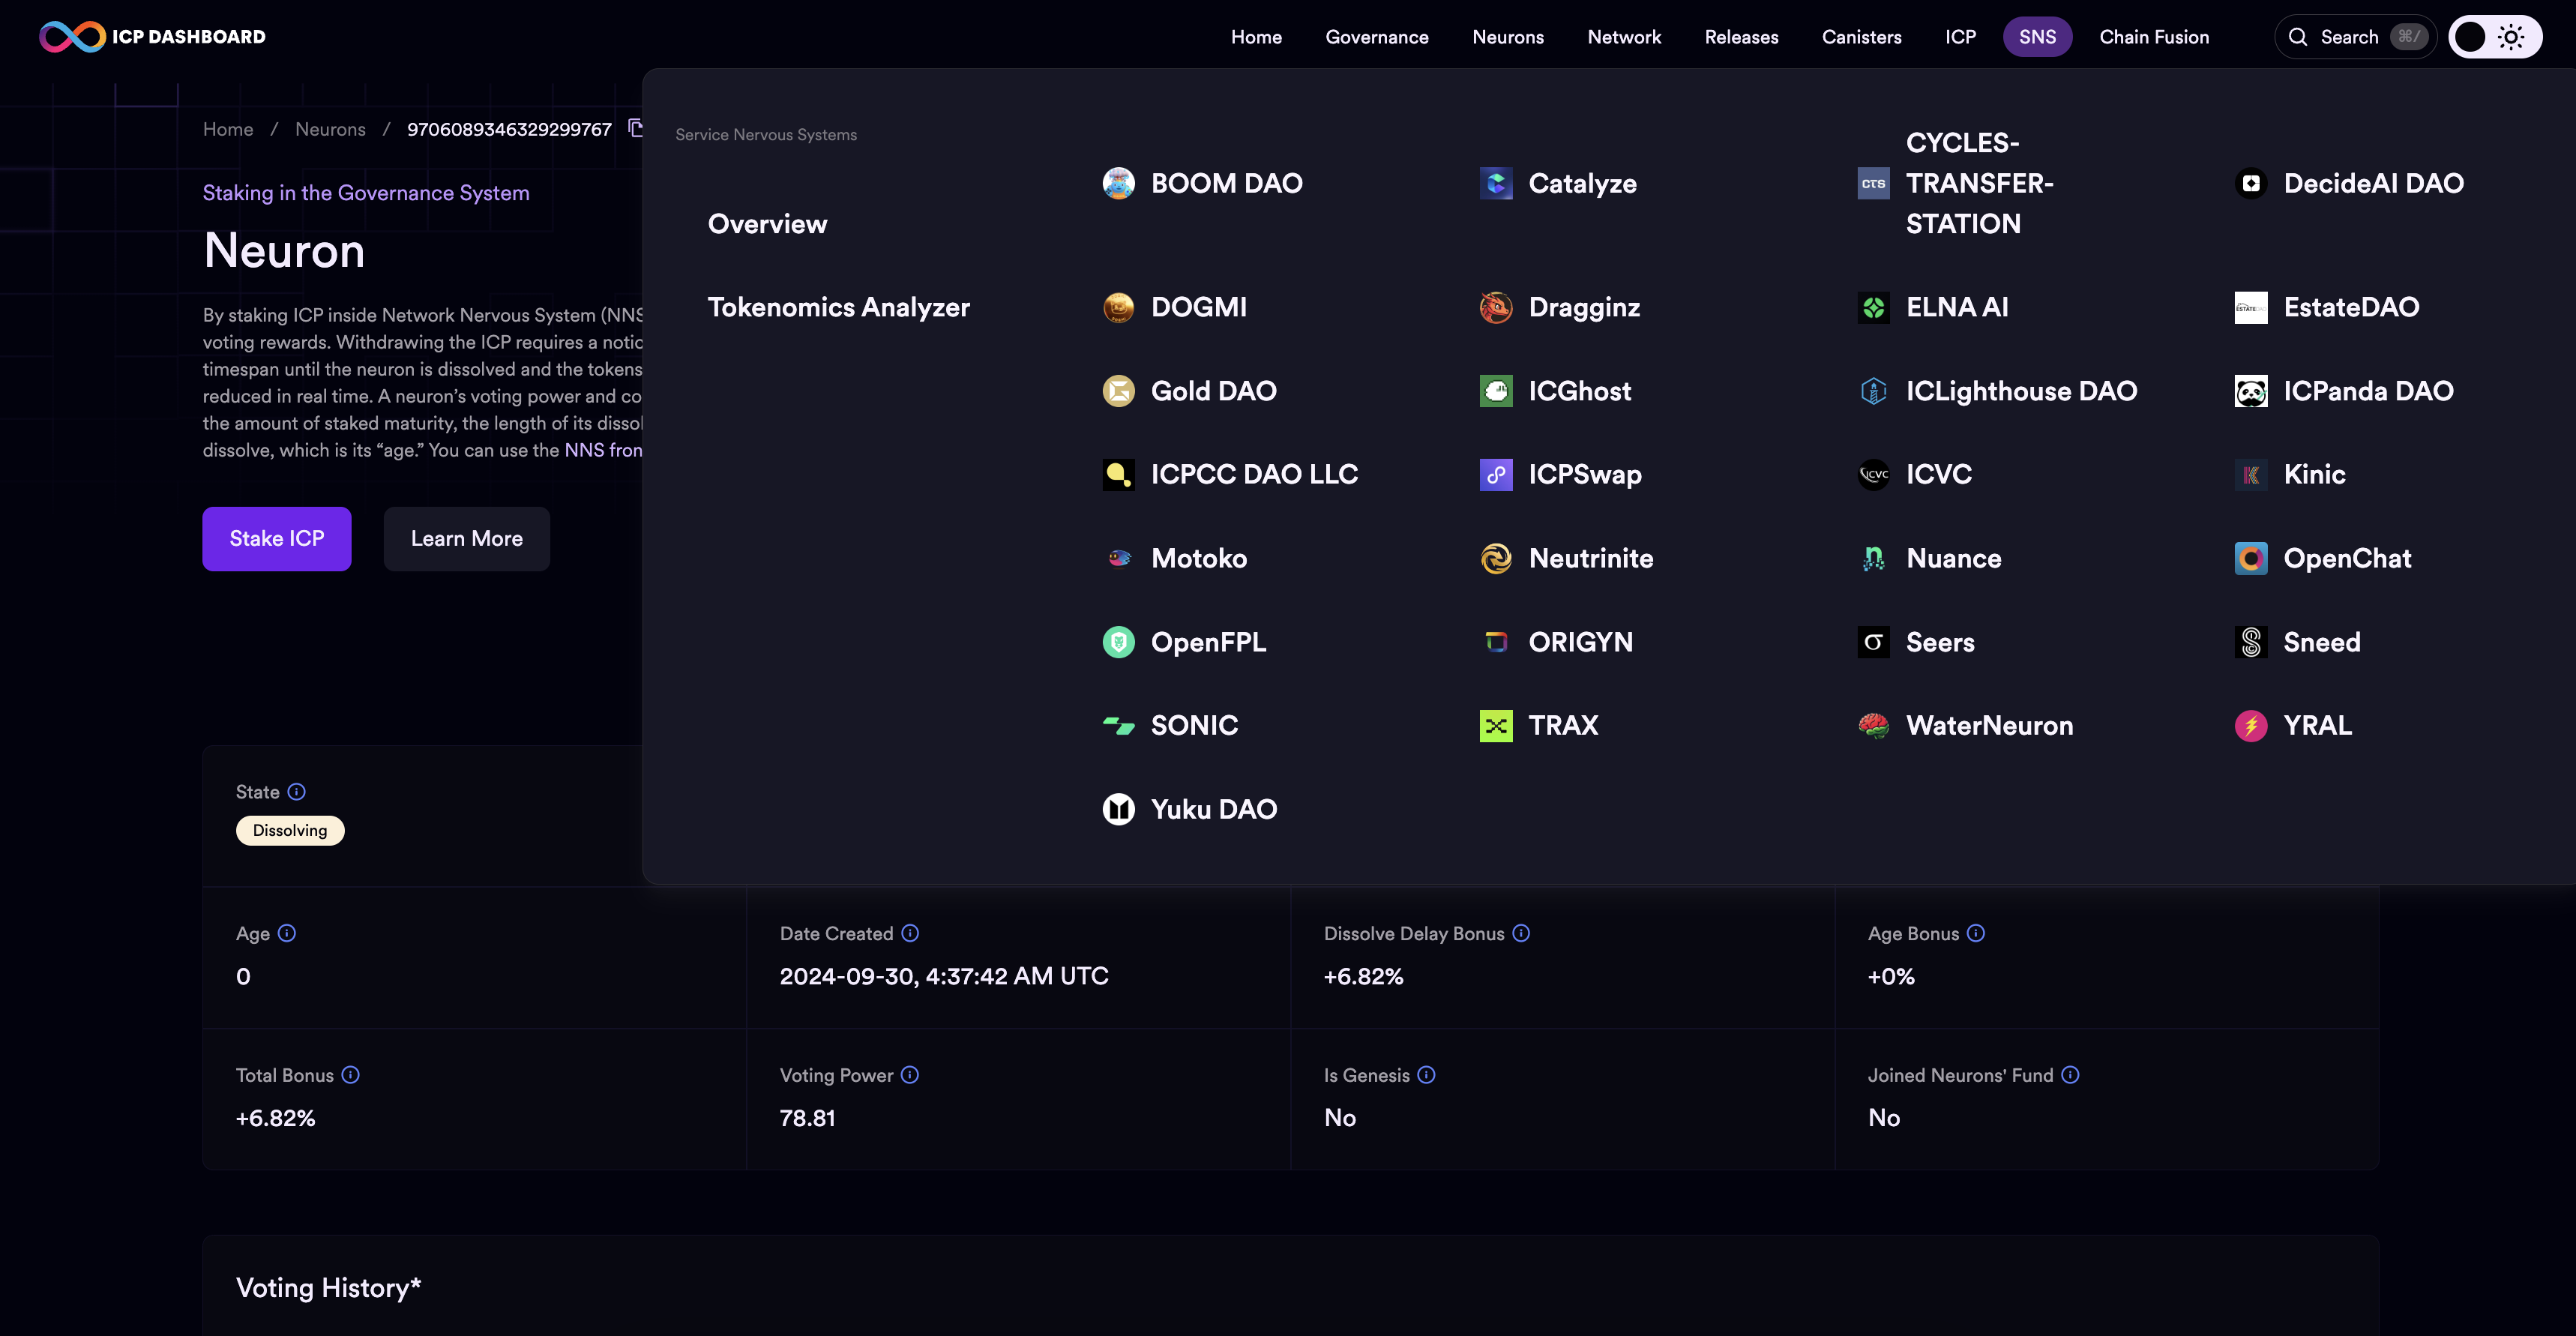This screenshot has width=2576, height=1336.
Task: Click the Kinic logo icon
Action: (x=2251, y=474)
